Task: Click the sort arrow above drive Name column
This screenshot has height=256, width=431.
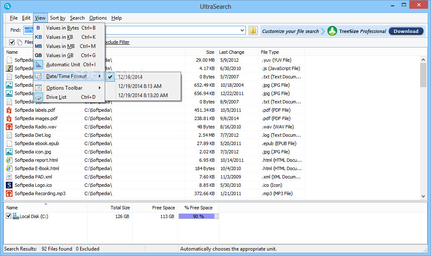Action: [46, 204]
